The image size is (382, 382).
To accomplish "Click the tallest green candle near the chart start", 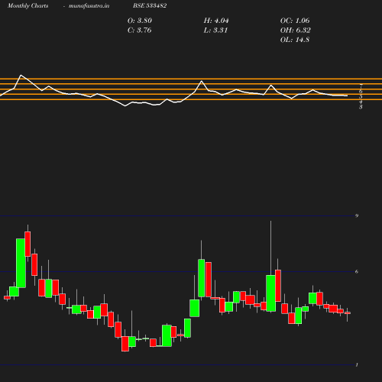I will 21,263.
